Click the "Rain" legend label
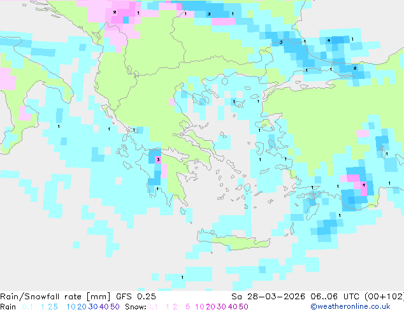This screenshot has width=404, height=312. 8,307
